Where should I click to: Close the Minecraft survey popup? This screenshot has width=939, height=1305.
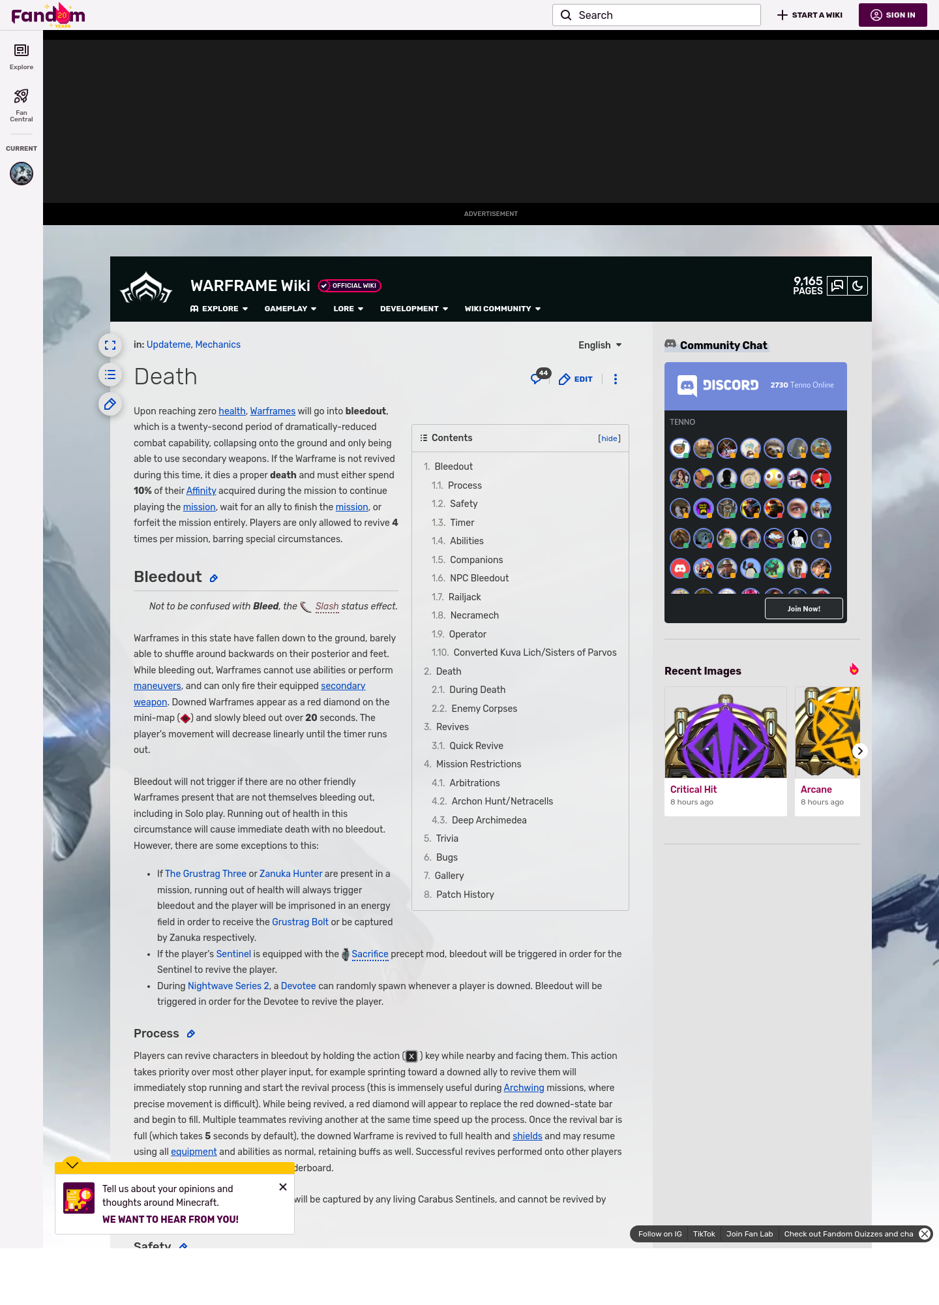coord(283,1187)
